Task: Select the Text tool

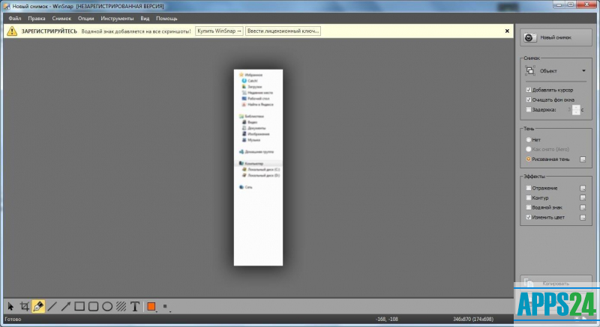Action: click(x=135, y=306)
